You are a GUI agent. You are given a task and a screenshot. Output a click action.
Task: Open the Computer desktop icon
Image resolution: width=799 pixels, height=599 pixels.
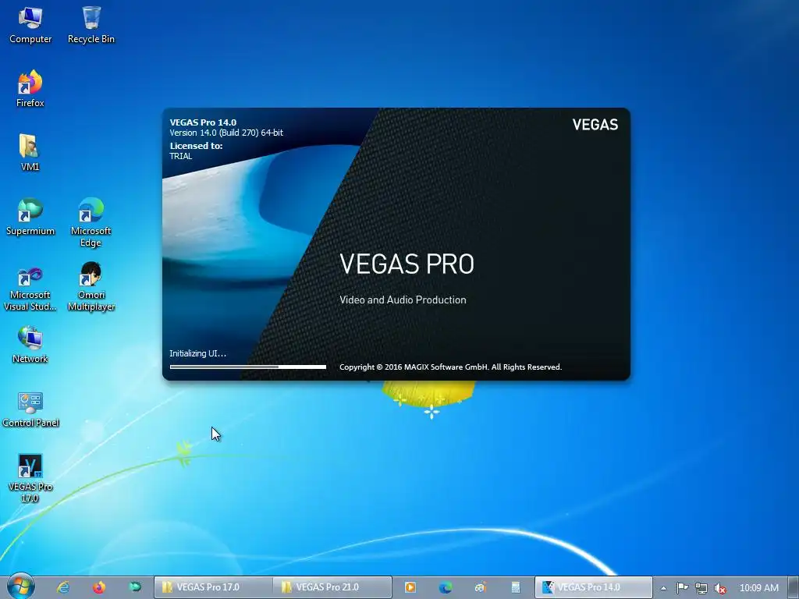tap(30, 26)
